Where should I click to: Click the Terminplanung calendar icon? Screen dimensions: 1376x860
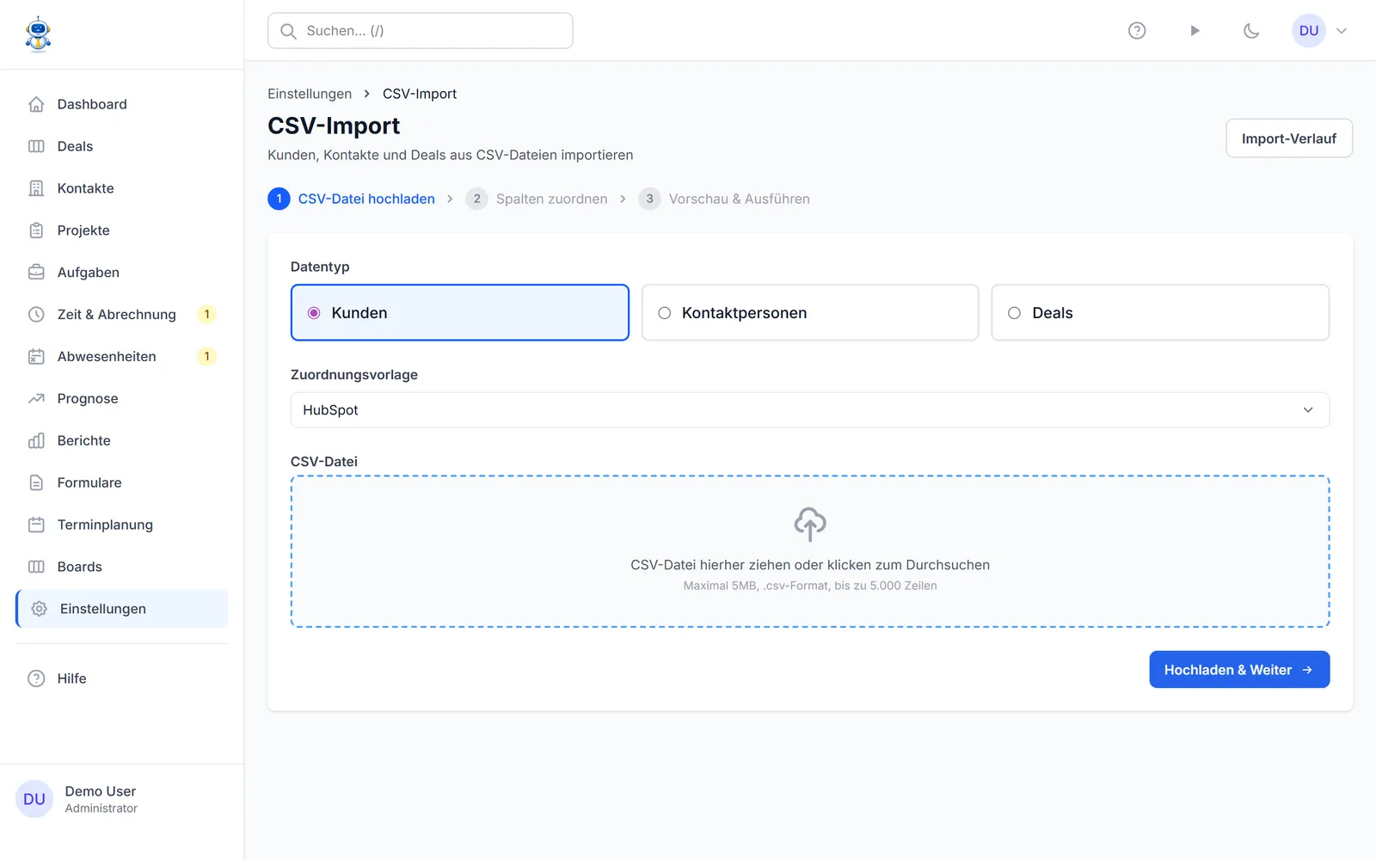[x=36, y=525]
